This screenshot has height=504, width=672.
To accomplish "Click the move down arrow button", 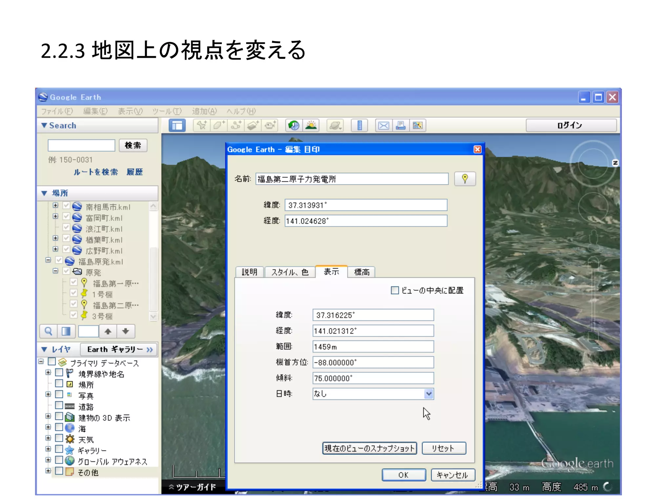I will pyautogui.click(x=126, y=331).
